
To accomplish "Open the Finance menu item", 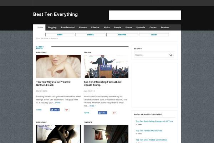I will pos(83,28).
